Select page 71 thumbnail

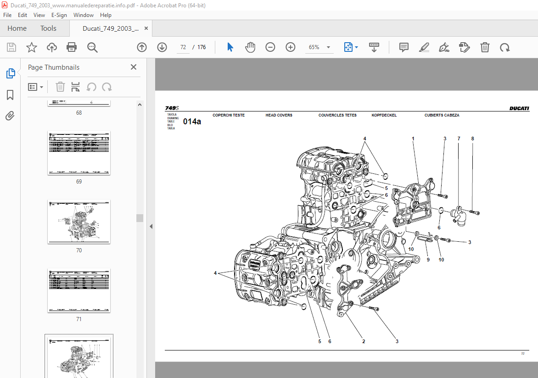[x=79, y=290]
